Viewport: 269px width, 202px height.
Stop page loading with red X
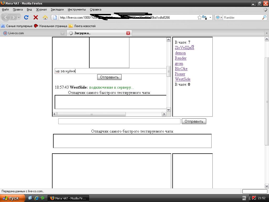(36, 17)
